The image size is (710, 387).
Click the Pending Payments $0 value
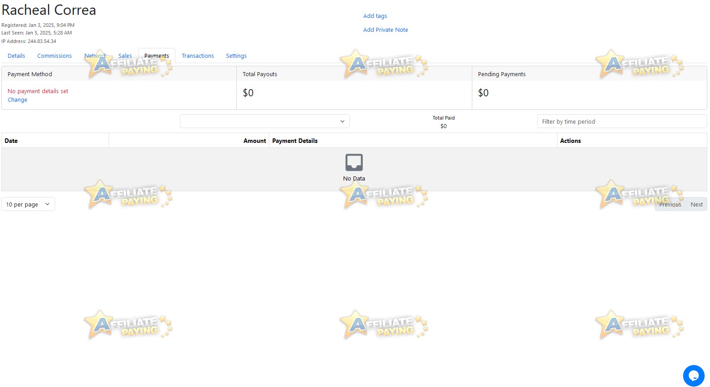point(483,93)
